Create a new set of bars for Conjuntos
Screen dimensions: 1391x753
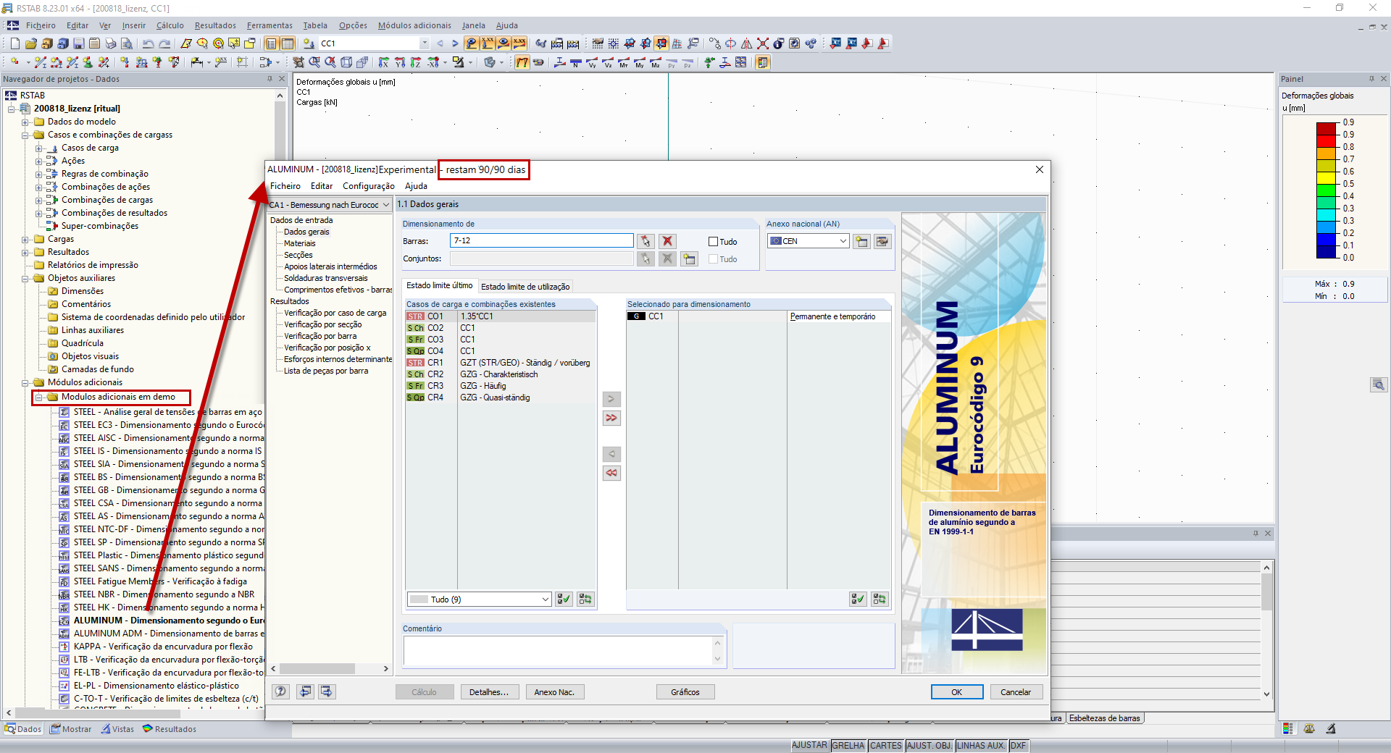pyautogui.click(x=689, y=258)
